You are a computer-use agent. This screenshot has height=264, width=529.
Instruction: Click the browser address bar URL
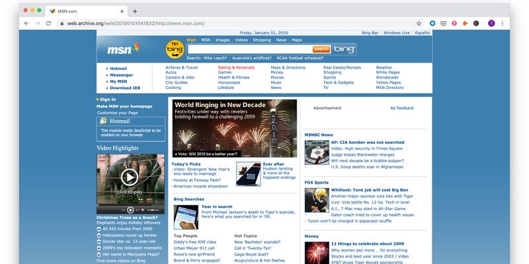136,24
